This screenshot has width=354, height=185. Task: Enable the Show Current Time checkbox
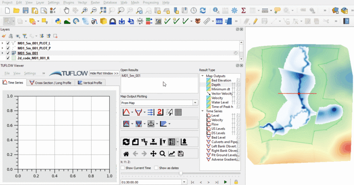123,168
